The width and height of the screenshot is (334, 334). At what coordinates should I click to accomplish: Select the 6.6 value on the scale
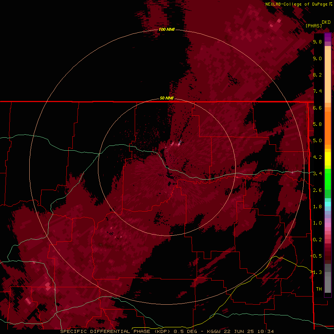tap(317, 108)
